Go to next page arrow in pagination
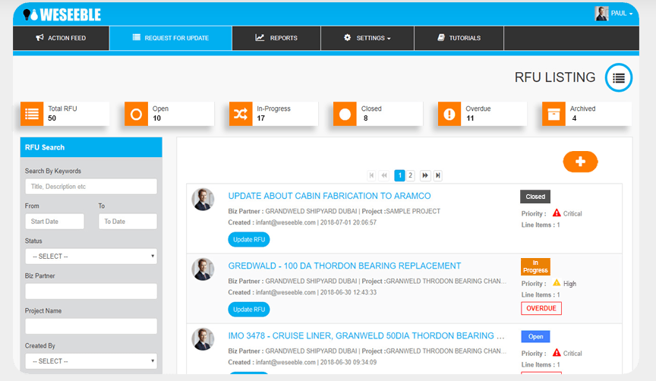Image resolution: width=656 pixels, height=381 pixels. (425, 175)
